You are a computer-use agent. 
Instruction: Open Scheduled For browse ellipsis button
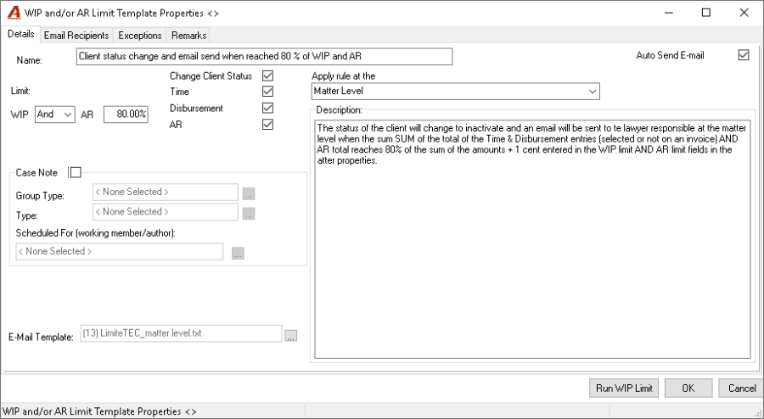238,253
